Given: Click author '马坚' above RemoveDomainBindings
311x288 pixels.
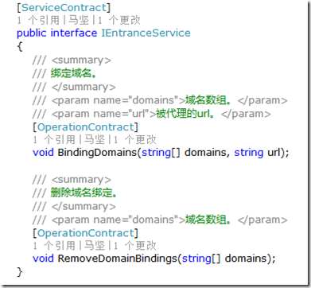Looking at the screenshot, I should (95, 246).
